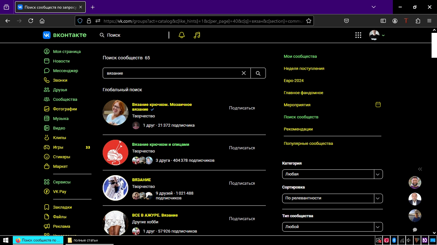Screen dimensions: 437x245
Task: Expand the Сортировка dropdown
Action: click(x=332, y=198)
